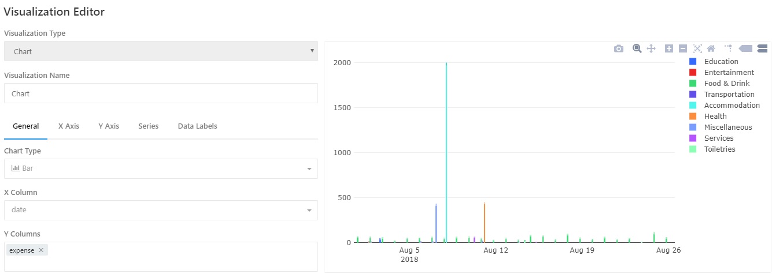Click the 1500 y-axis tick label
772x274 pixels.
click(x=342, y=107)
